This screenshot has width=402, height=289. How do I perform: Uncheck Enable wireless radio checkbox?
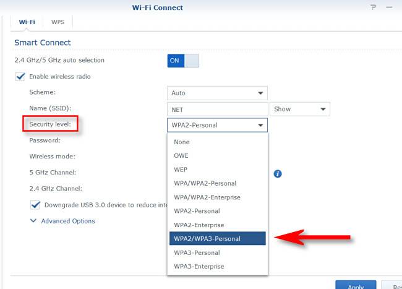click(x=20, y=76)
